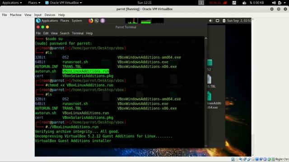
Task: Click 'VBoxWindowsAdditions-amd64.exe' in first ls listing
Action: 149,57
